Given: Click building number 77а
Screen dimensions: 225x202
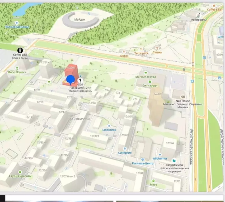Looking at the screenshot, I should [x=118, y=93].
